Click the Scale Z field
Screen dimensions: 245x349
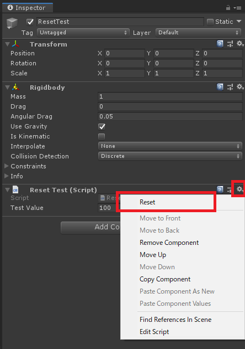(x=222, y=73)
